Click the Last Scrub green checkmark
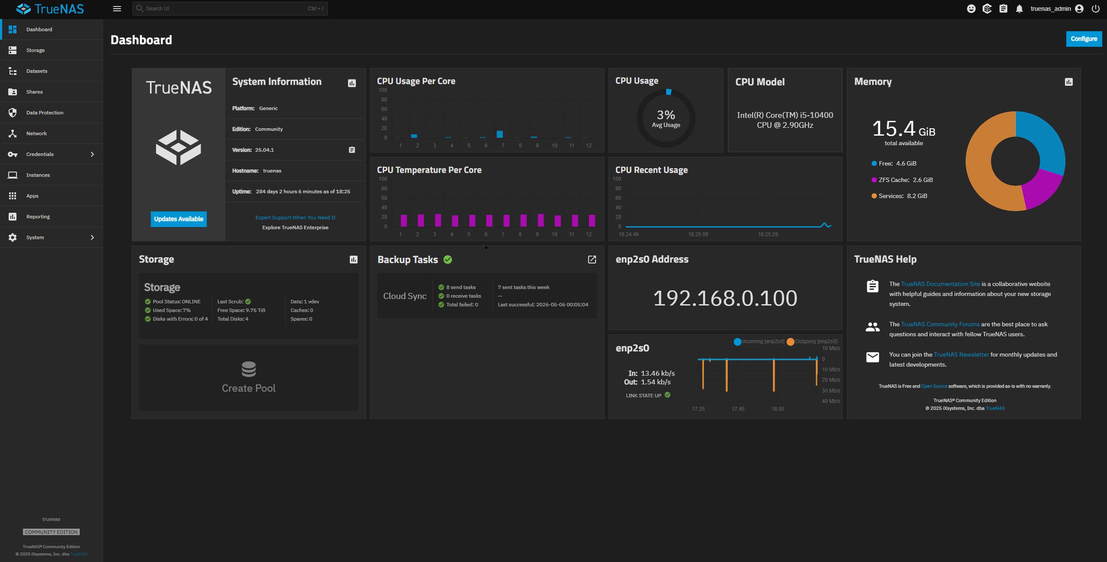Viewport: 1107px width, 562px height. (x=248, y=302)
